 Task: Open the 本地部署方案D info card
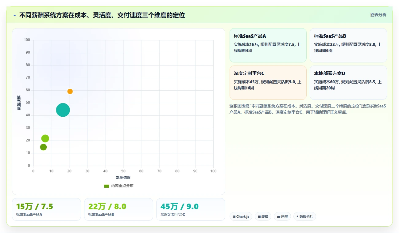tap(348, 83)
